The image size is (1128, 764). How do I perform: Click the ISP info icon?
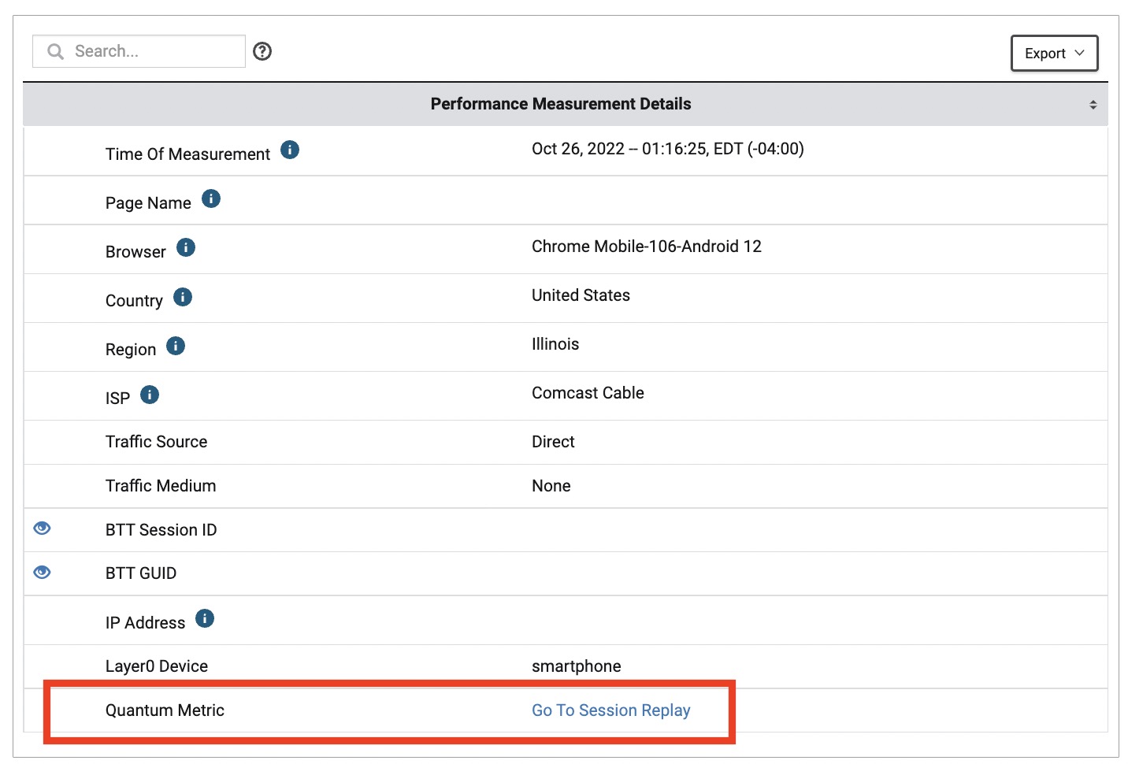(x=150, y=395)
